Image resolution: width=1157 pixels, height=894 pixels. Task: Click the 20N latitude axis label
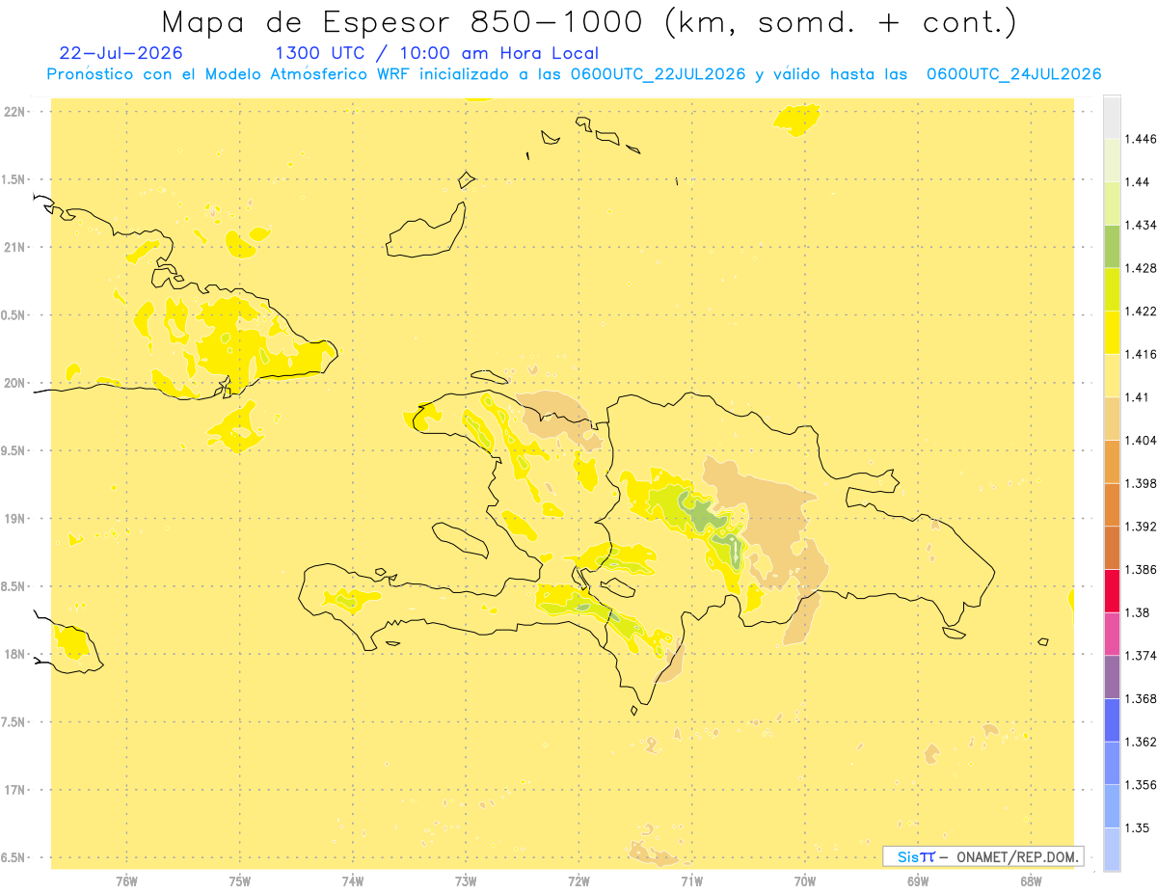click(15, 383)
